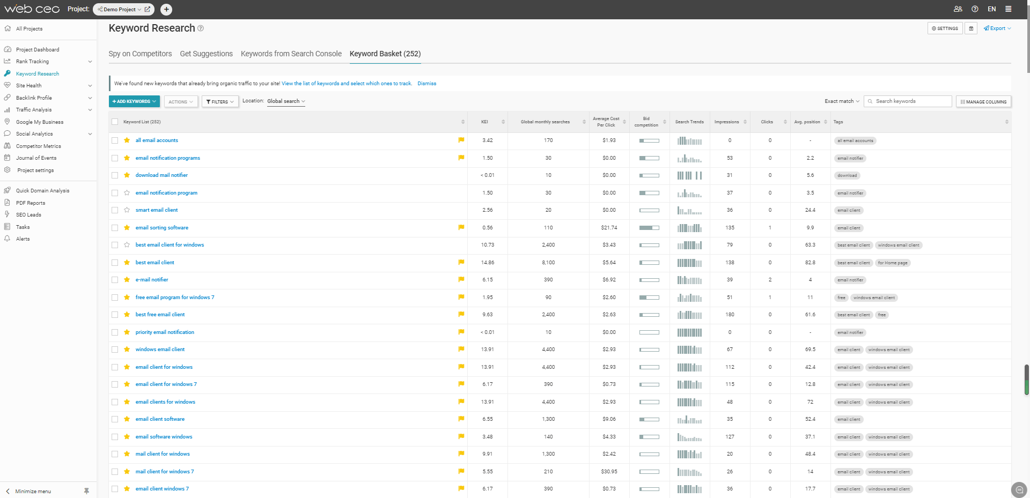This screenshot has height=498, width=1030.
Task: Check the priority email notification row
Action: pos(115,332)
